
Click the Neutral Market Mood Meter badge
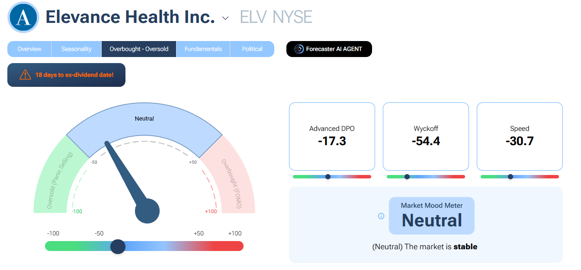coord(432,216)
